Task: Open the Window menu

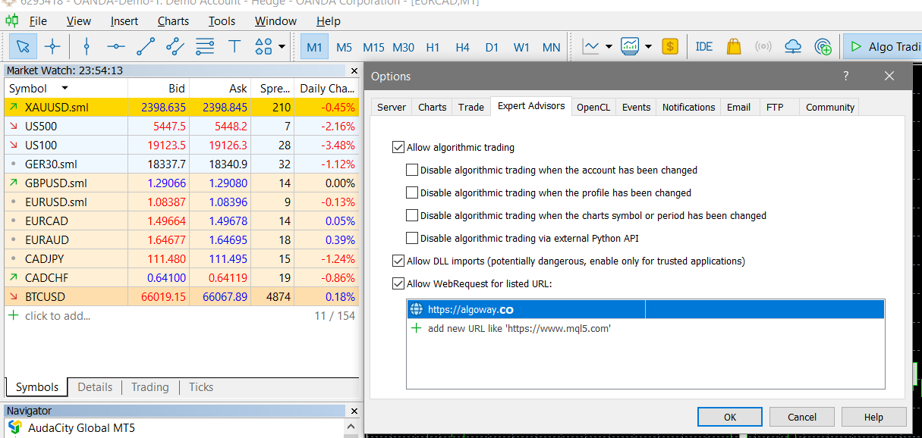Action: pyautogui.click(x=276, y=21)
